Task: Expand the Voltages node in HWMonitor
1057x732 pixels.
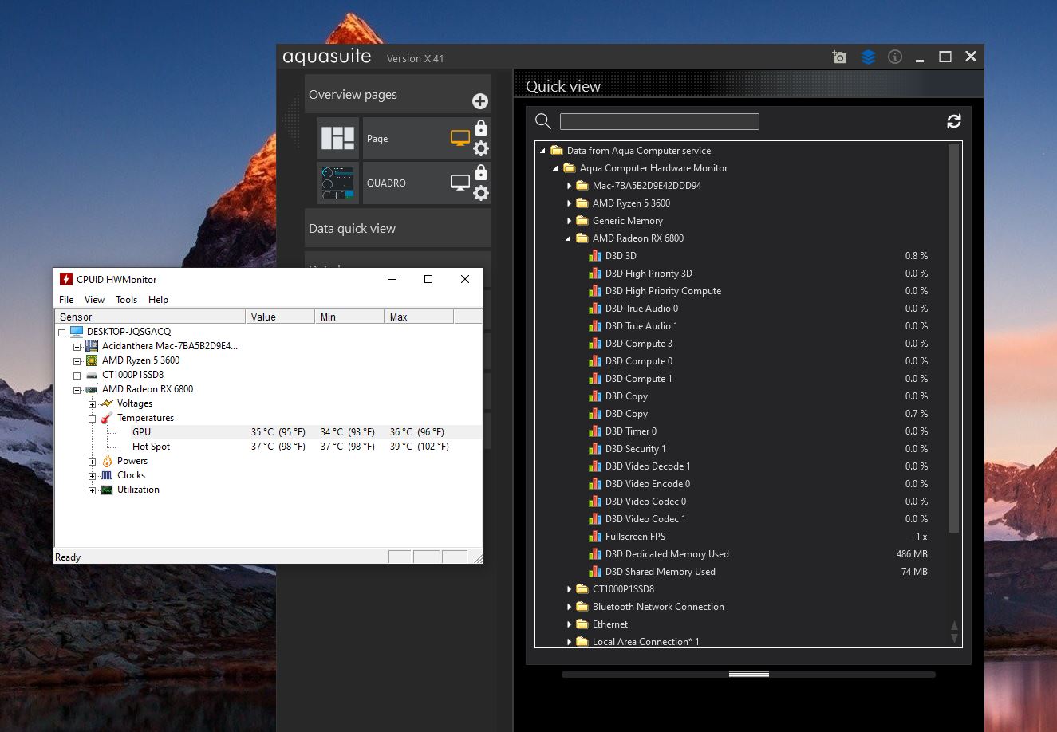Action: click(93, 404)
